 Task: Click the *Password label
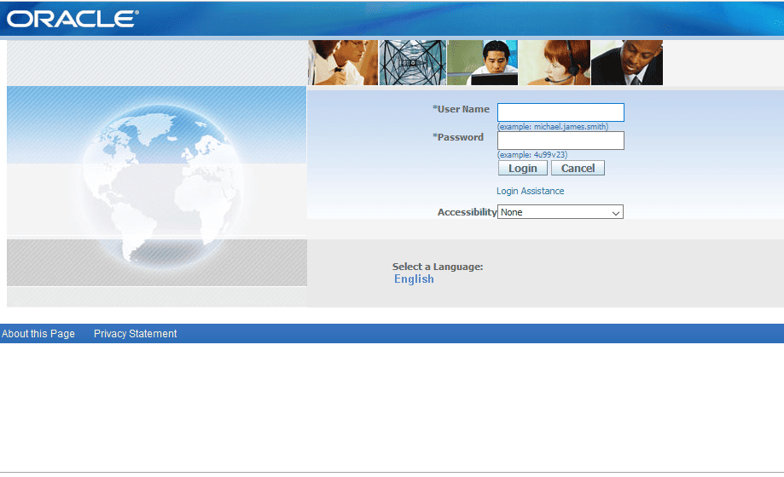click(x=458, y=137)
